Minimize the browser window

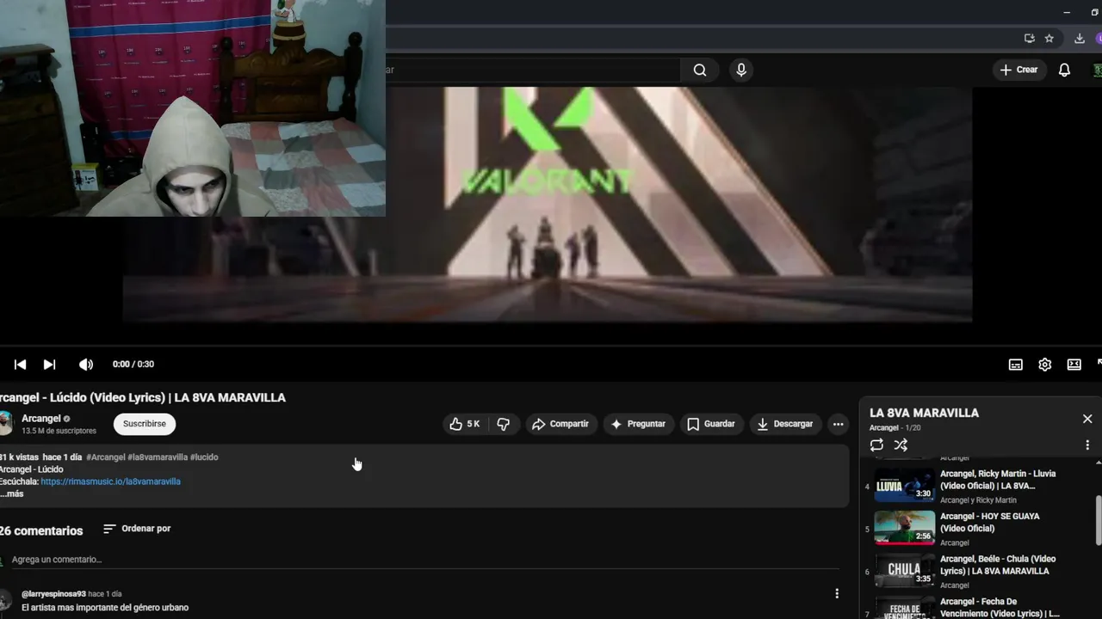pos(1067,12)
